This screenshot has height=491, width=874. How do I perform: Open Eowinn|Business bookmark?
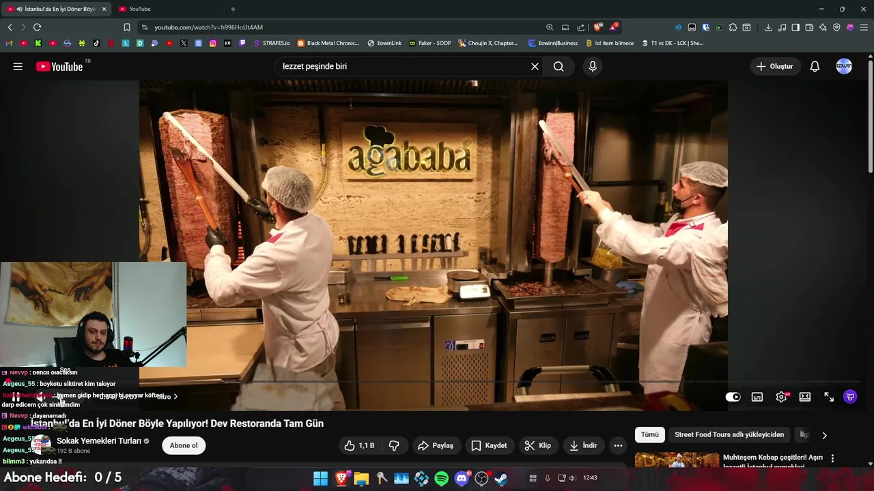[x=553, y=43]
